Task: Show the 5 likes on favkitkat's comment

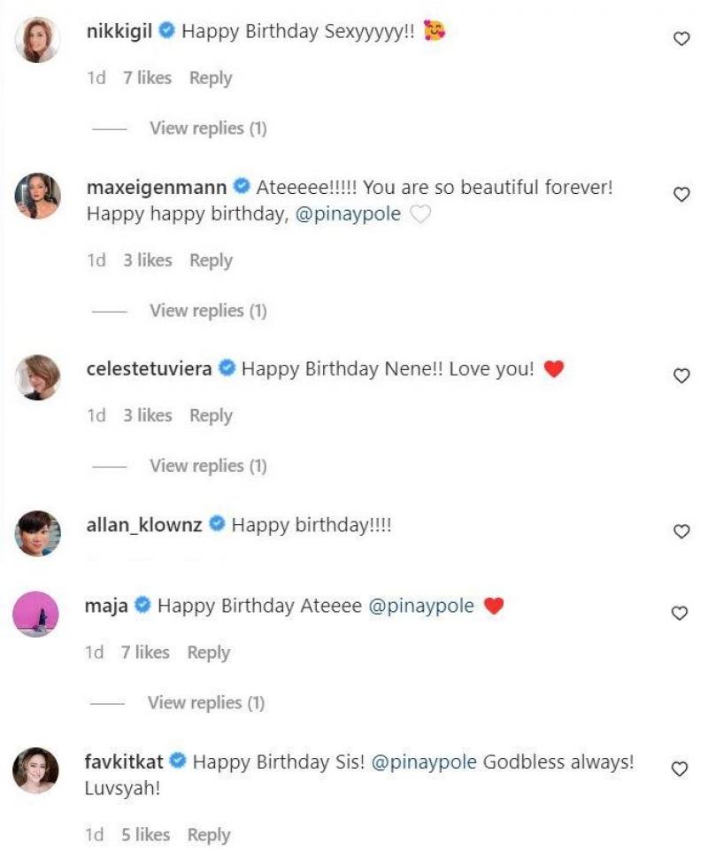Action: point(145,835)
